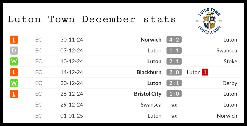Select the 01-01-25 fixture date

click(x=72, y=116)
